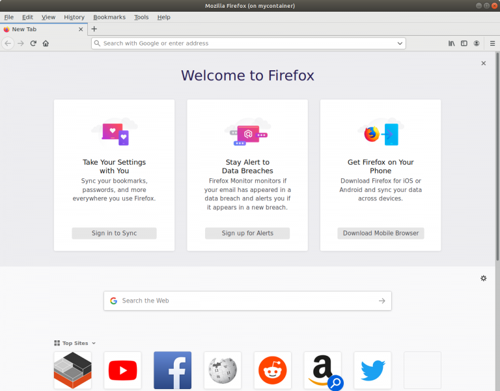Click the Sign in to Sync button
500x391 pixels.
114,233
